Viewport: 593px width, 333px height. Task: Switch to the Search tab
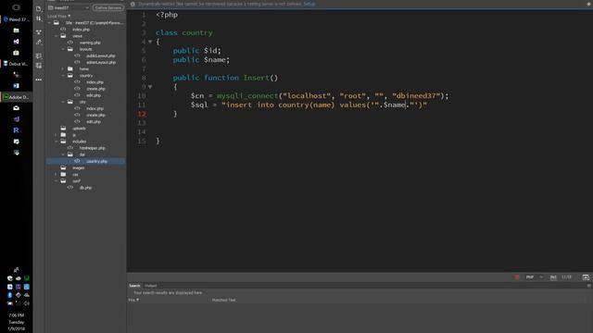(x=134, y=286)
